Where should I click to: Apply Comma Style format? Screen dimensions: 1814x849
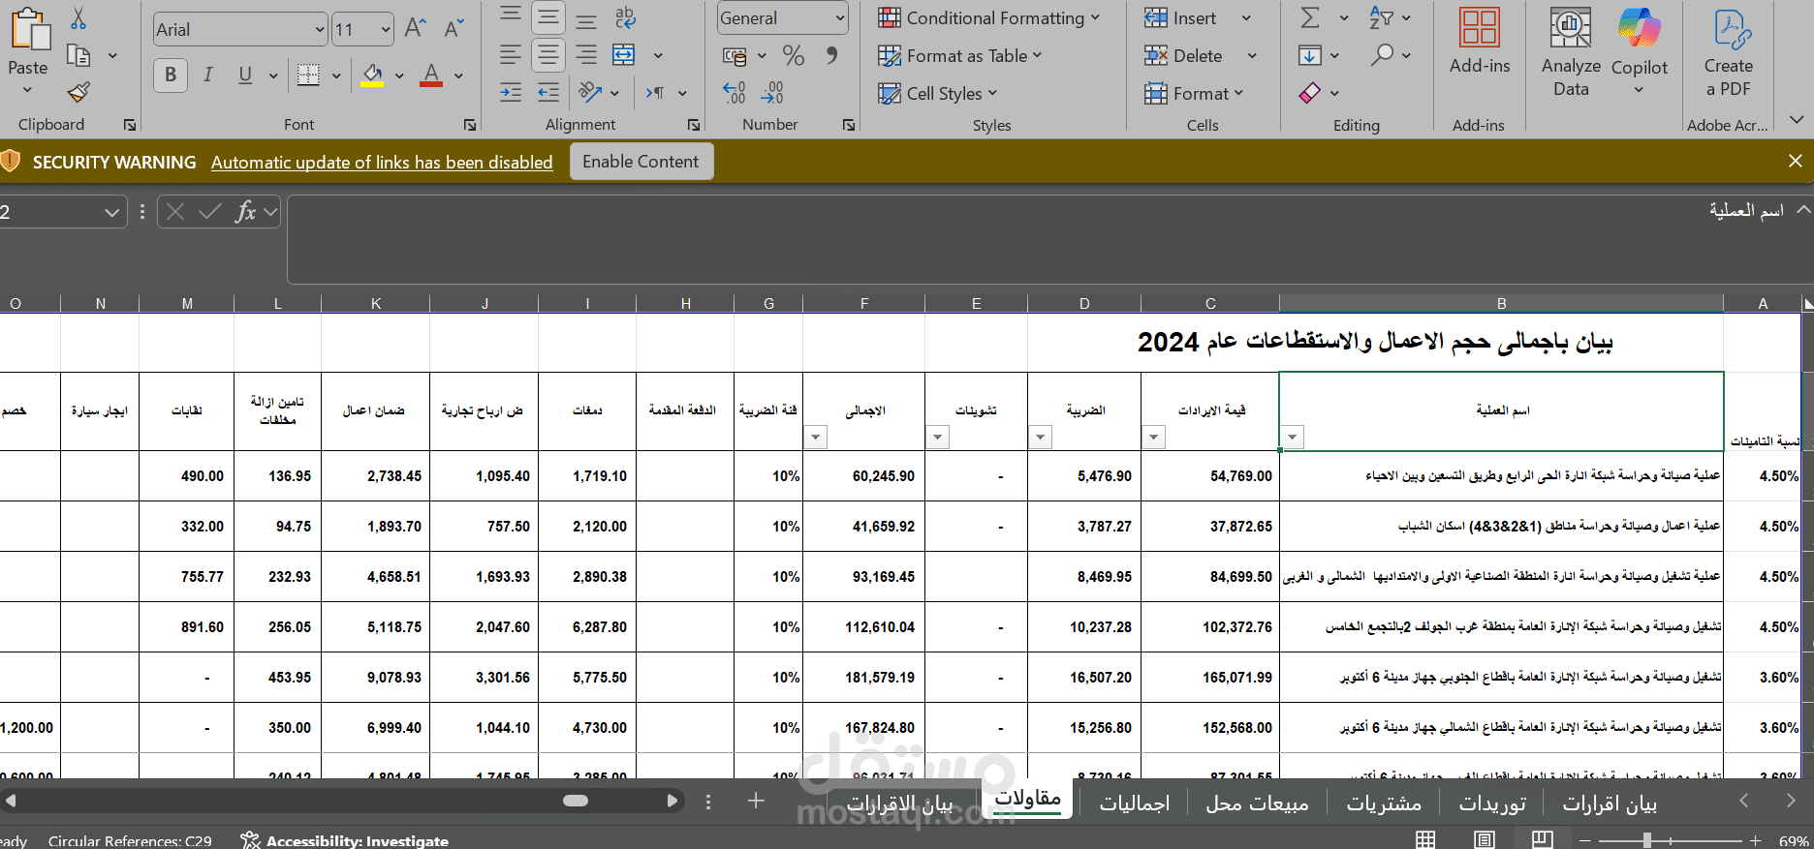(831, 56)
